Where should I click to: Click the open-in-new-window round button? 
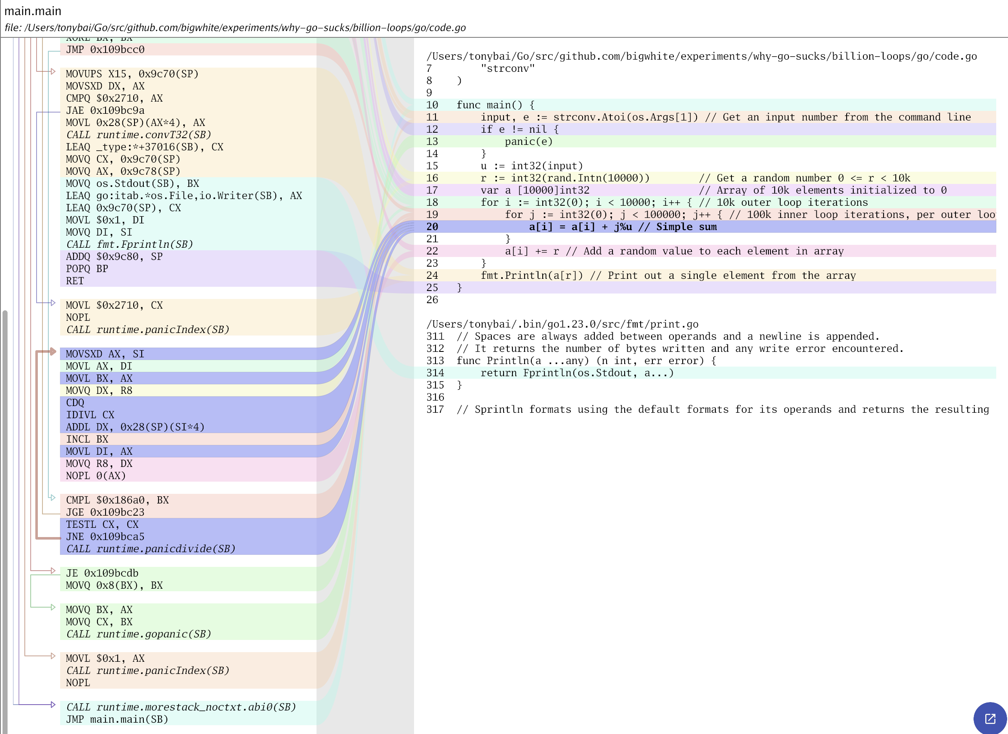[x=990, y=718]
